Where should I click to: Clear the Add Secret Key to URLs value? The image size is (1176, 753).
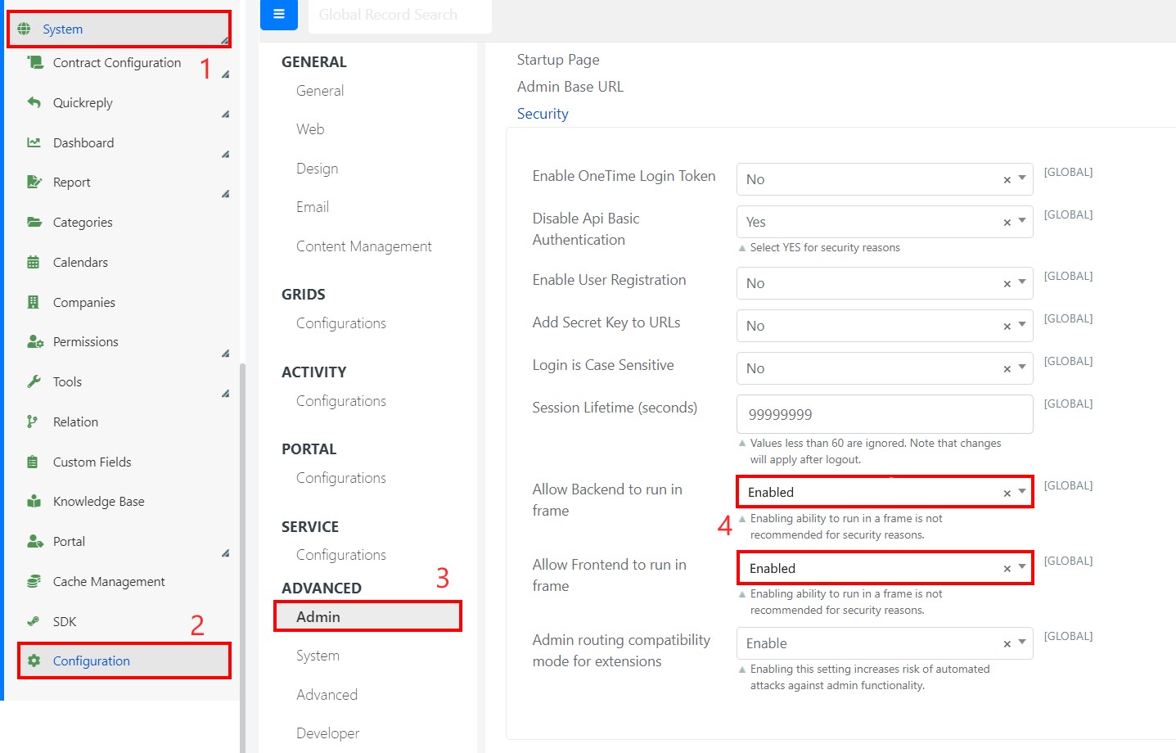pos(1007,327)
